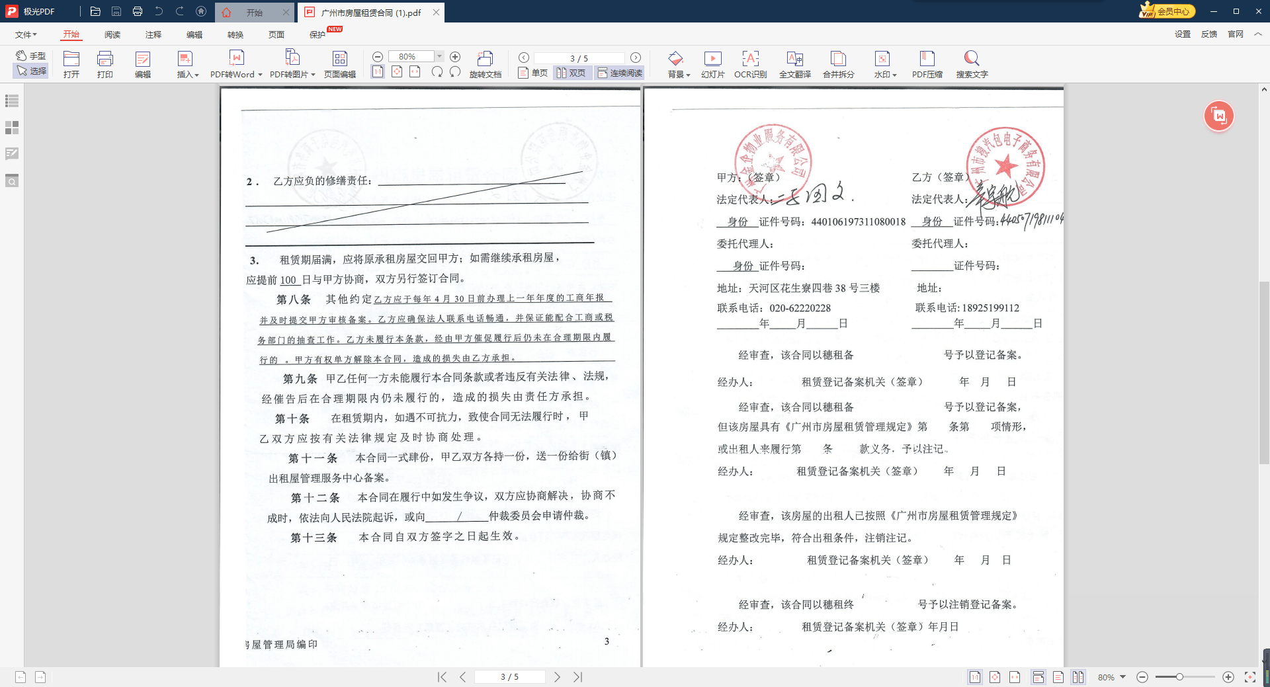Open 搜索文字 text search
This screenshot has width=1270, height=687.
coord(971,64)
